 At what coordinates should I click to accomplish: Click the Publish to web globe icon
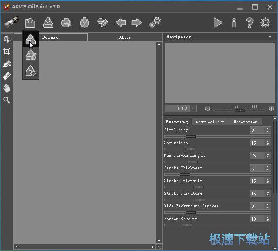coord(85,23)
